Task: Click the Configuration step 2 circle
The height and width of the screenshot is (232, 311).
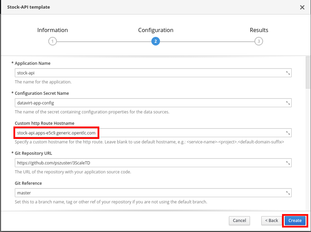Action: coord(155,41)
